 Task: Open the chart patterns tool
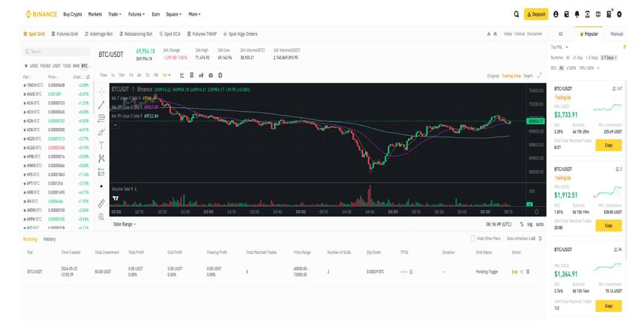[x=101, y=159]
